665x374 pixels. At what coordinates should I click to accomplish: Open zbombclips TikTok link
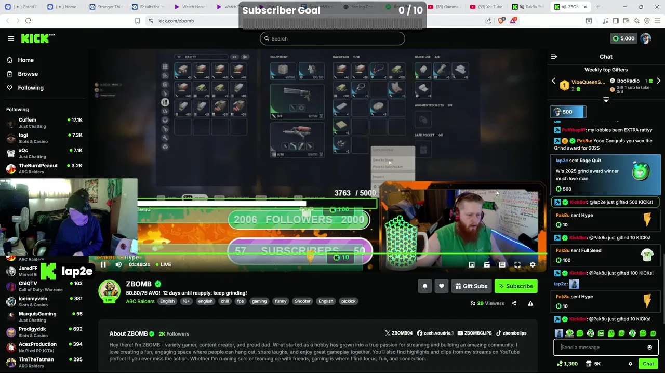click(511, 333)
